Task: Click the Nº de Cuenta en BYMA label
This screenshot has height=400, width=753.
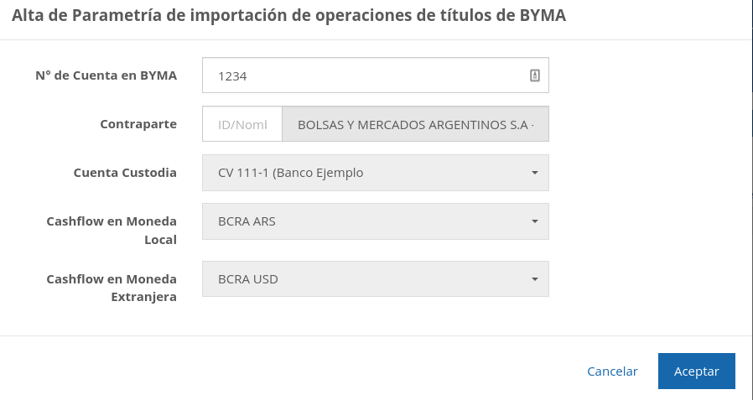Action: [x=106, y=75]
